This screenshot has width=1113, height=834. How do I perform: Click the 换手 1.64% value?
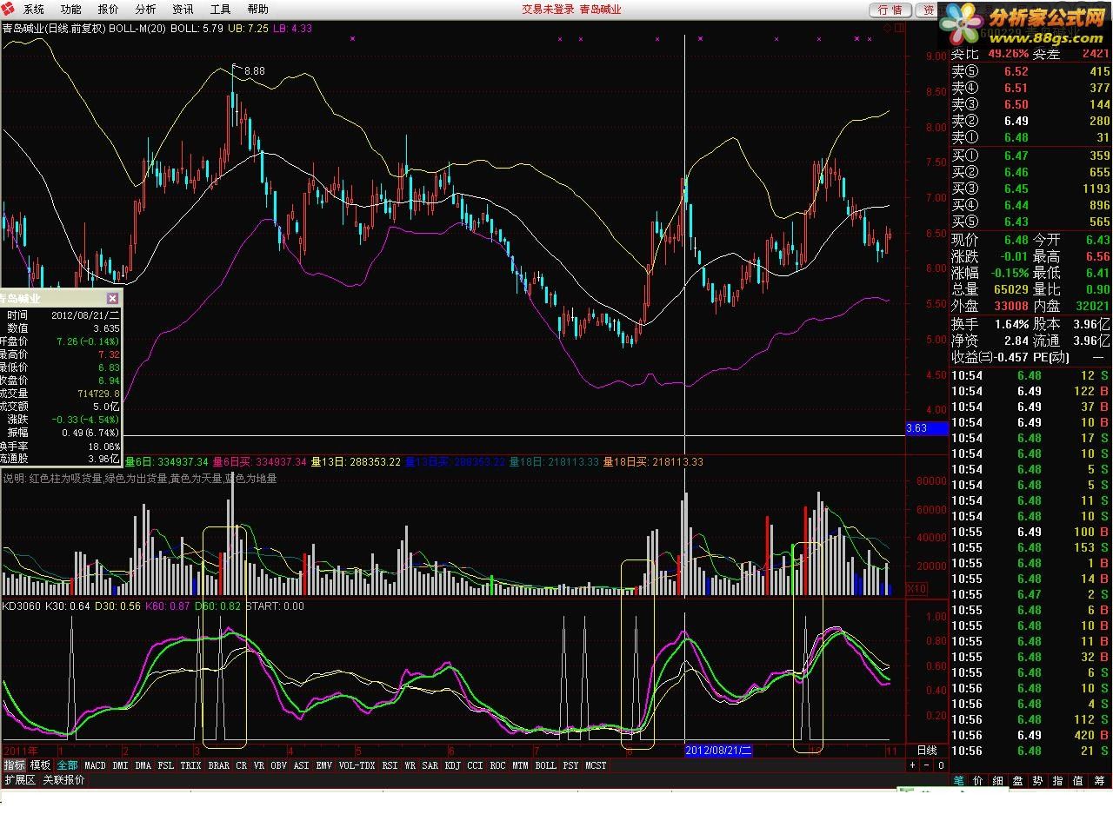[1010, 324]
